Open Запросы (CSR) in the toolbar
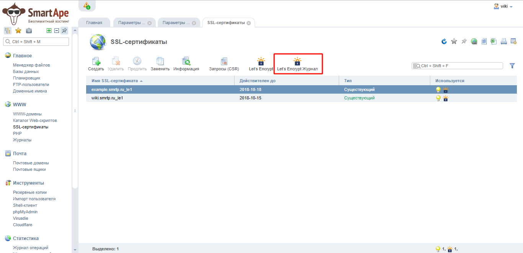This screenshot has height=253, width=523. (224, 64)
